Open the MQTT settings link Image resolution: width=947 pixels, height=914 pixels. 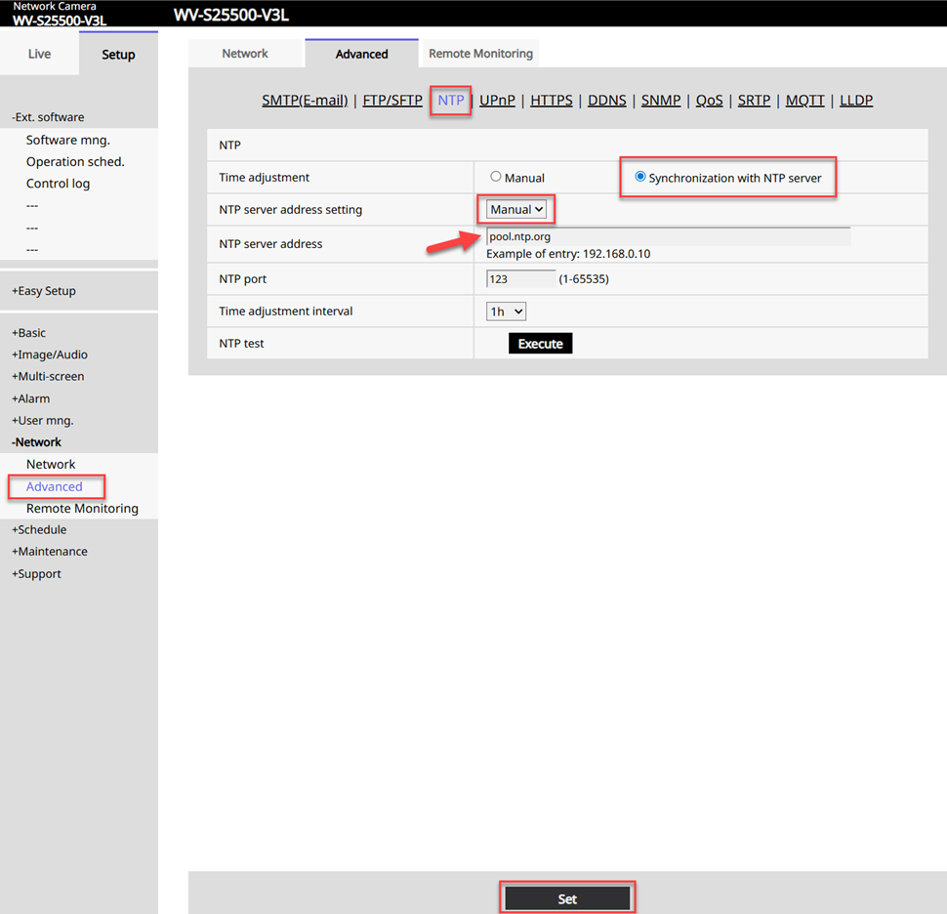coord(804,101)
